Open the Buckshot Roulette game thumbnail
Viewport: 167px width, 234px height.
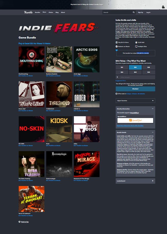point(59,59)
